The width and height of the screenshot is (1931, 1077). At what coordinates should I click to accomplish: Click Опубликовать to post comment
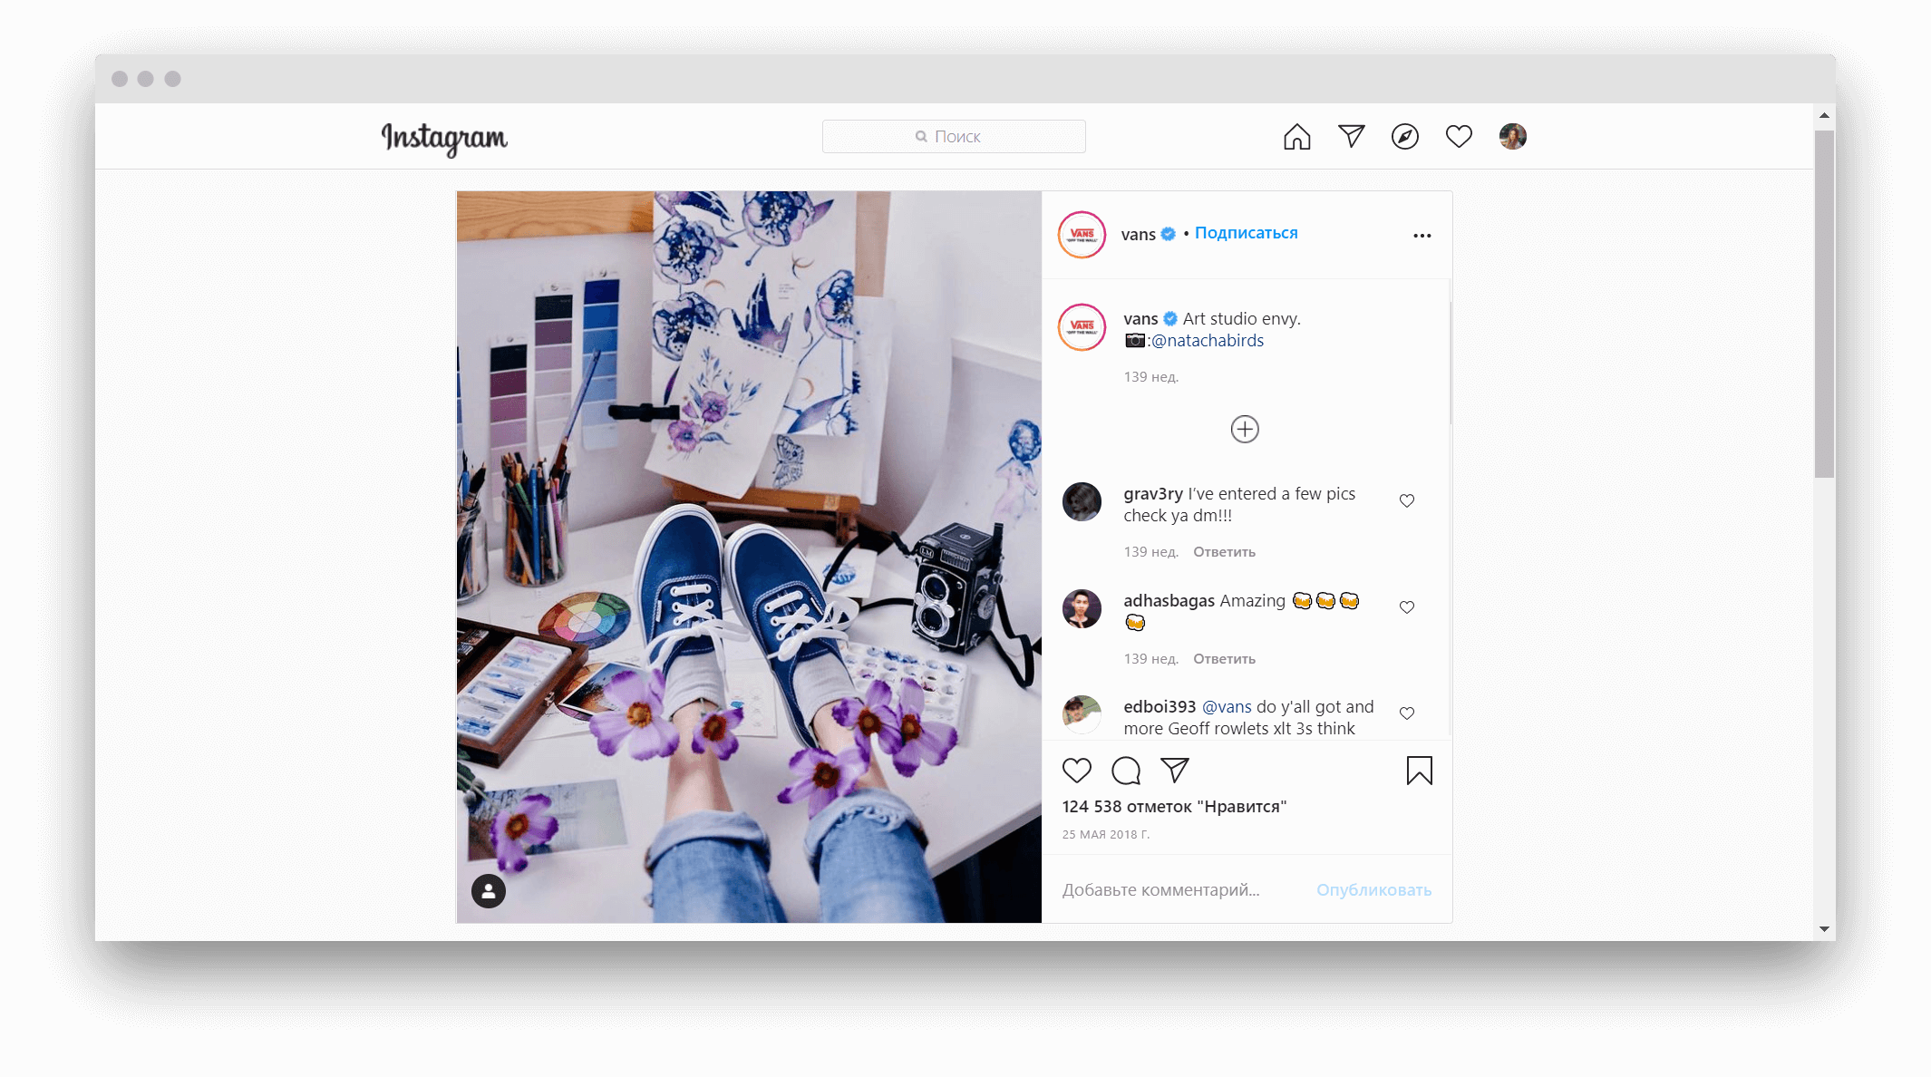[x=1373, y=890]
